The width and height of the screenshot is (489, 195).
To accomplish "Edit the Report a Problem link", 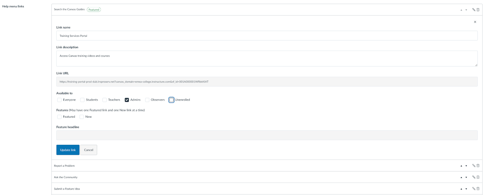I will (x=474, y=166).
